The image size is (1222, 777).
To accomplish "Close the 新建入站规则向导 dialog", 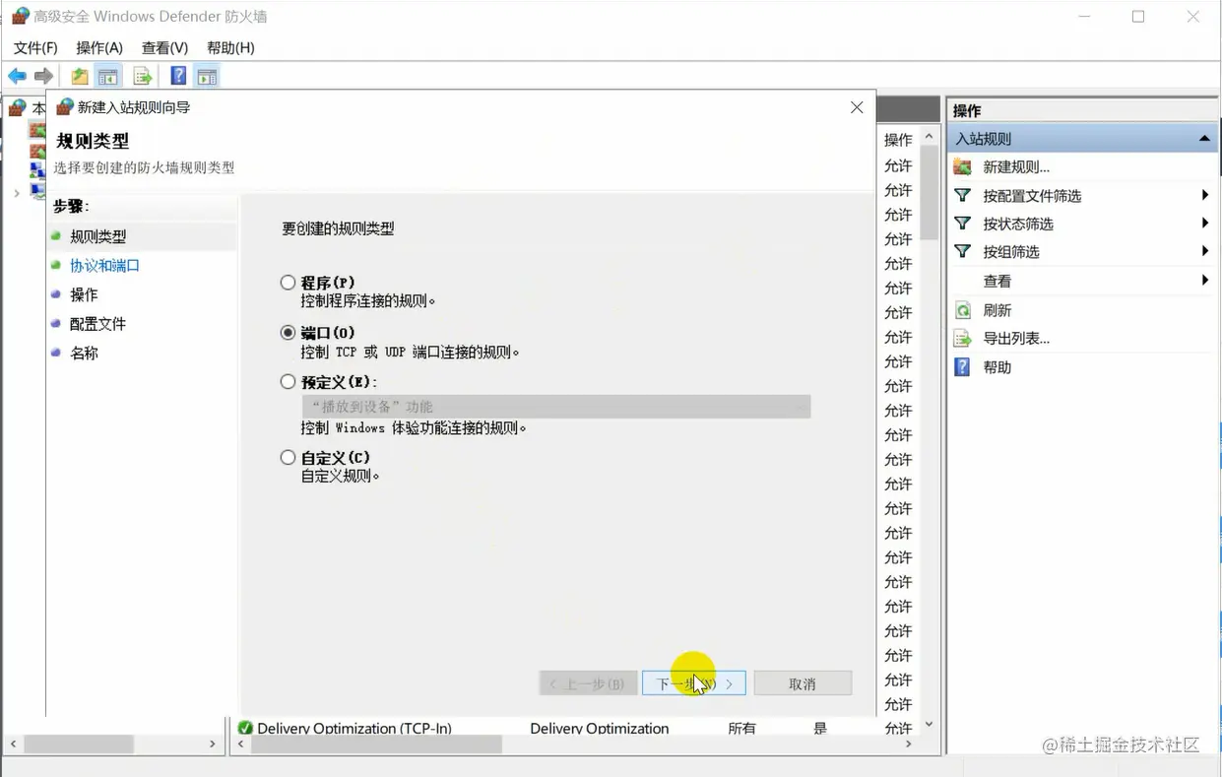I will [x=857, y=107].
